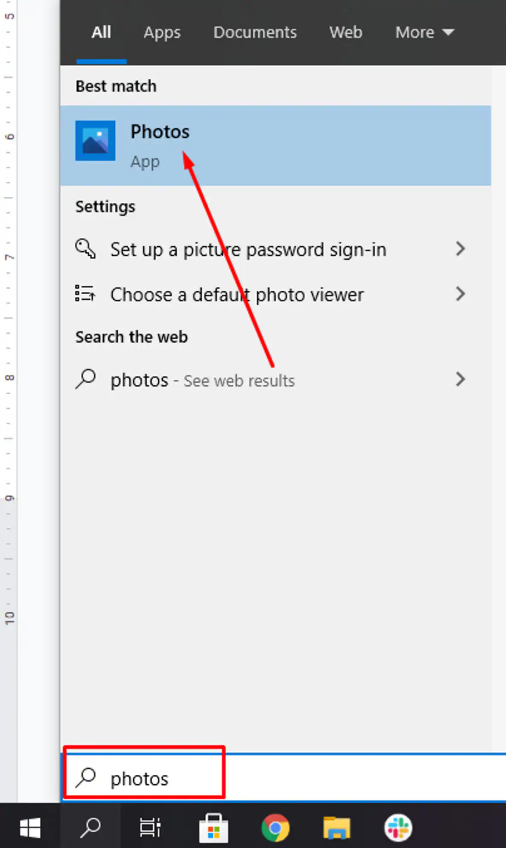Screen dimensions: 506x848
Task: Expand the More filter dropdown
Action: [x=424, y=33]
